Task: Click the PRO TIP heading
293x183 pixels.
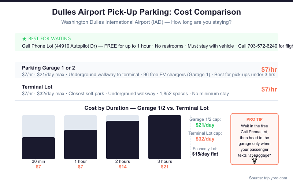Action: point(255,119)
